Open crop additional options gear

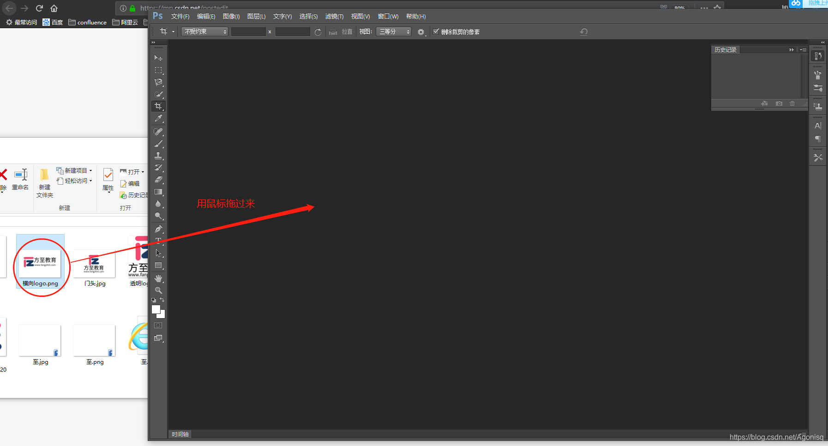tap(421, 32)
